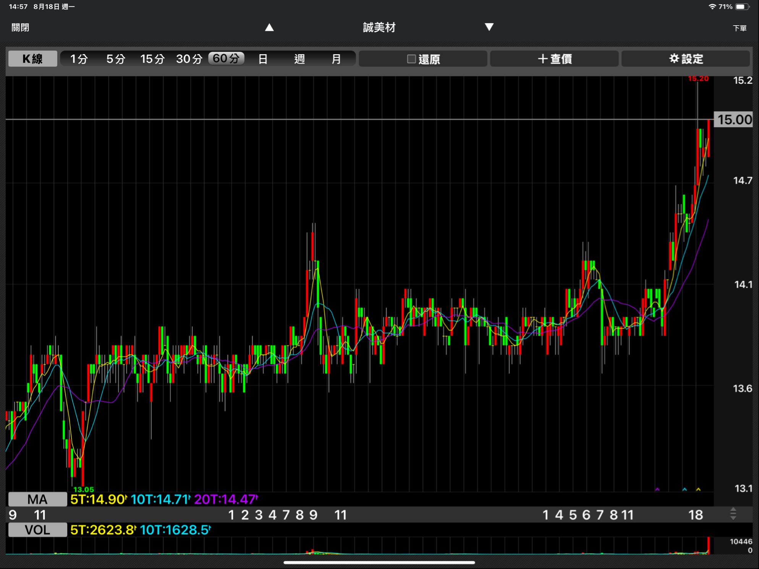
Task: Tap the cyan marker arrow above MA row
Action: [685, 489]
